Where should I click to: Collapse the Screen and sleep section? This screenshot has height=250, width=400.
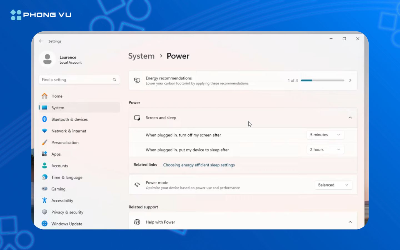coord(350,118)
